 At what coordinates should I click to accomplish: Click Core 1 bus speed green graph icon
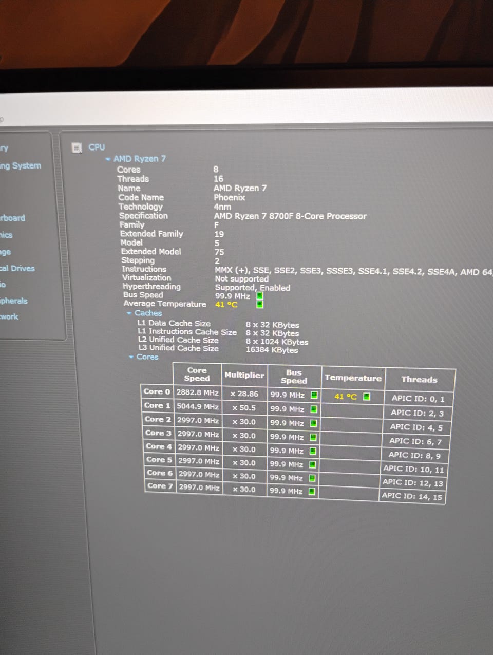click(x=314, y=409)
